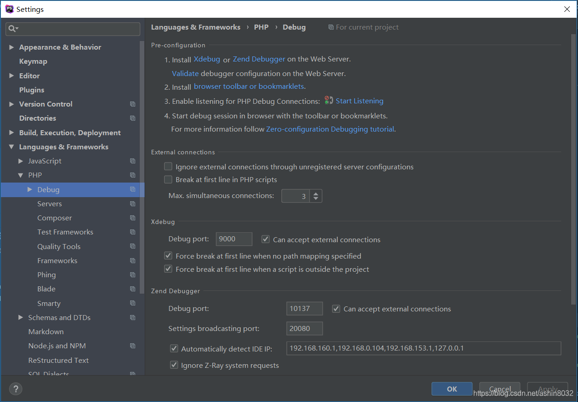Select Quality Tools under PHP
The image size is (578, 402).
[x=59, y=247]
